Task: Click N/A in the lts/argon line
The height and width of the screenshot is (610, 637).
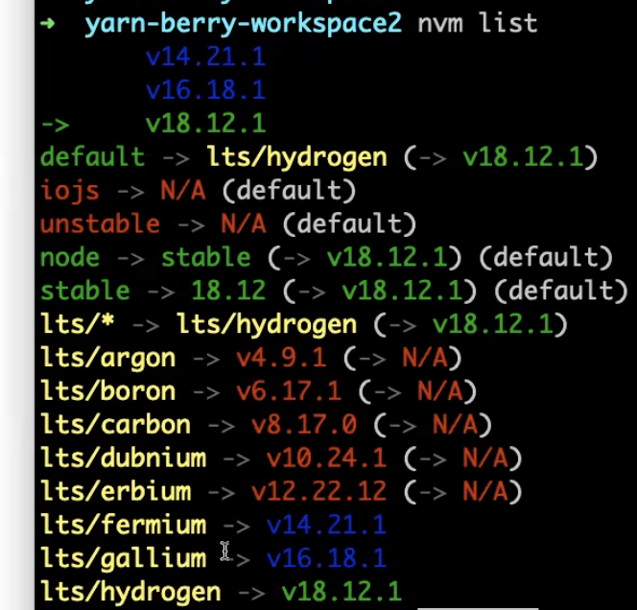Action: 425,358
